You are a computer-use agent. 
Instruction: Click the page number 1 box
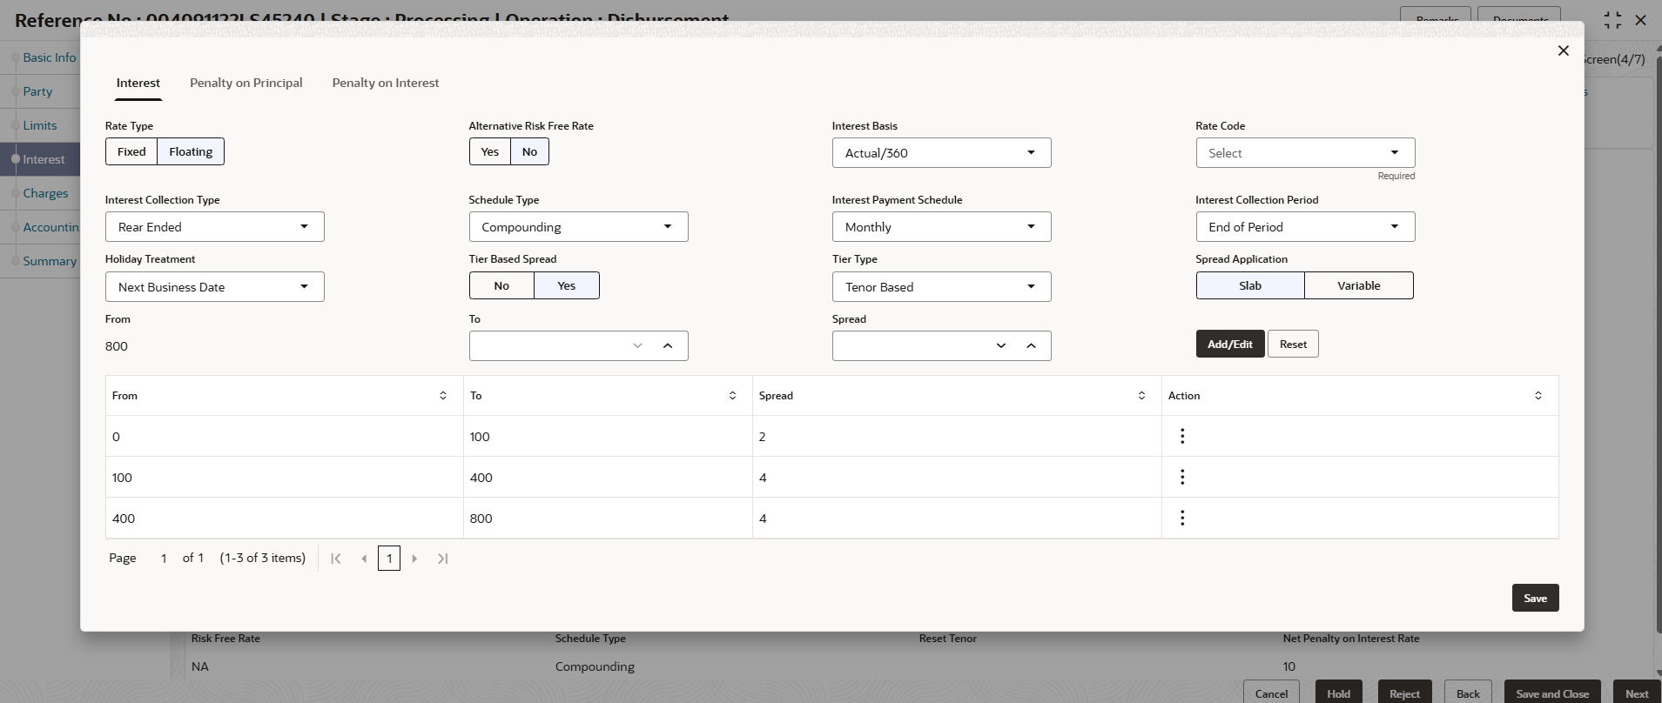(389, 559)
